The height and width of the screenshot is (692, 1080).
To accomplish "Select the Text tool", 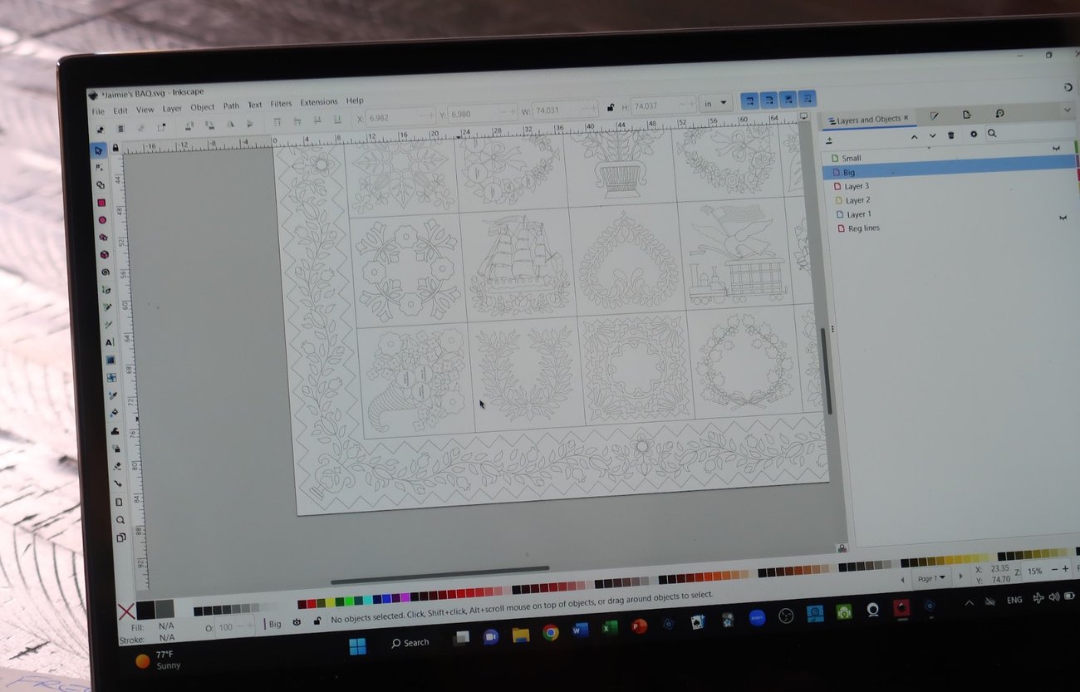I will click(109, 342).
